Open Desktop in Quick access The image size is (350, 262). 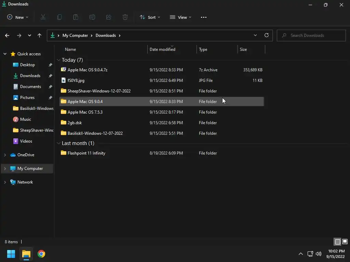(27, 65)
